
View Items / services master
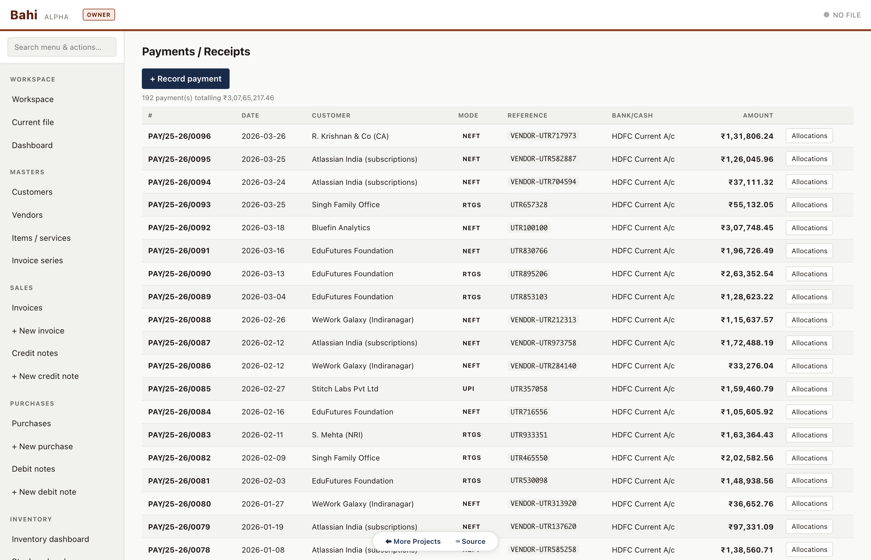pos(41,238)
